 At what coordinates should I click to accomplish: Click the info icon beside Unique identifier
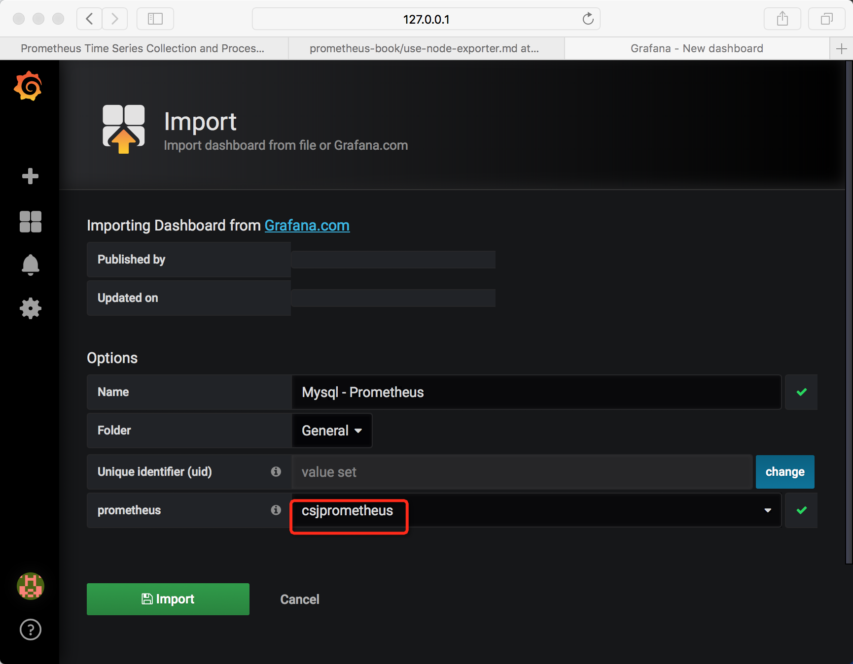pos(276,471)
